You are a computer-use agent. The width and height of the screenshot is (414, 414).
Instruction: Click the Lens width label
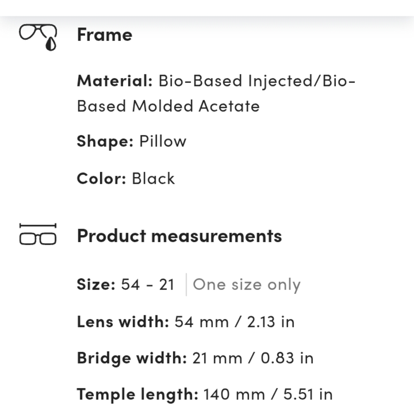[x=123, y=322]
